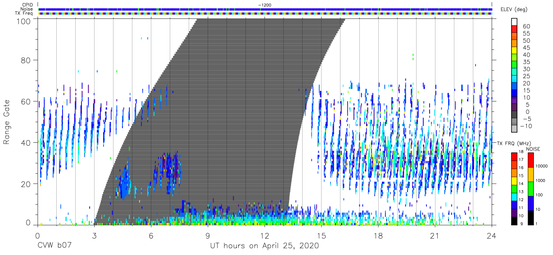Click the 45 label on the ELEV colorbar
Image resolution: width=553 pixels, height=255 pixels.
pos(526,48)
